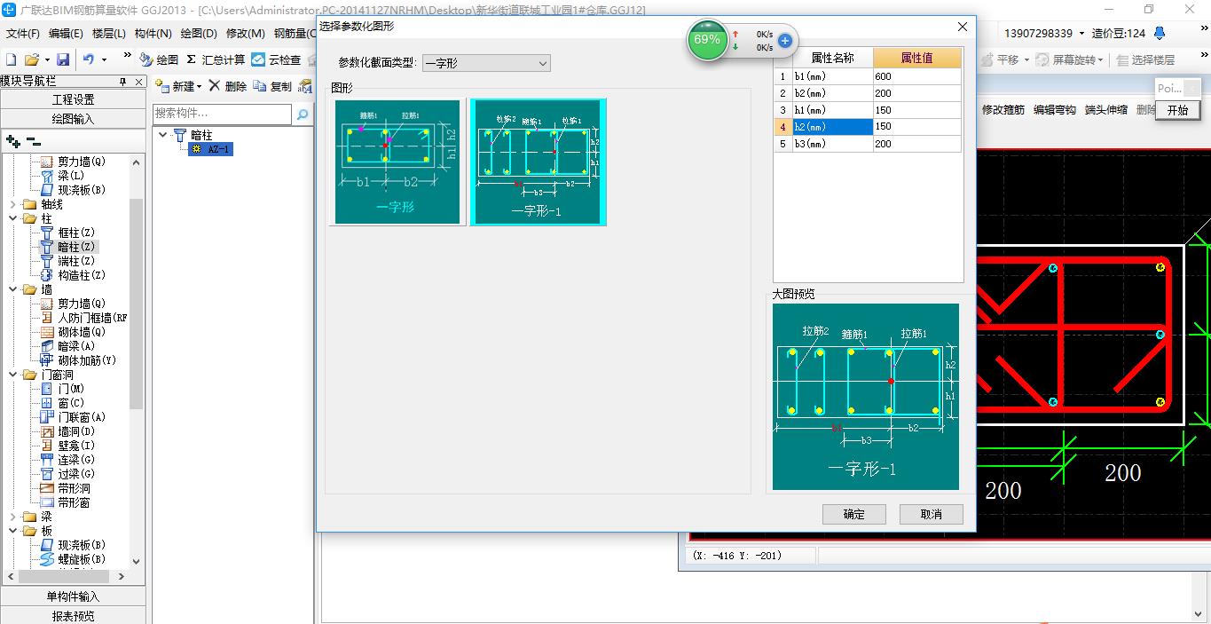
Task: Click the 云检查 cloud check button
Action: click(276, 59)
